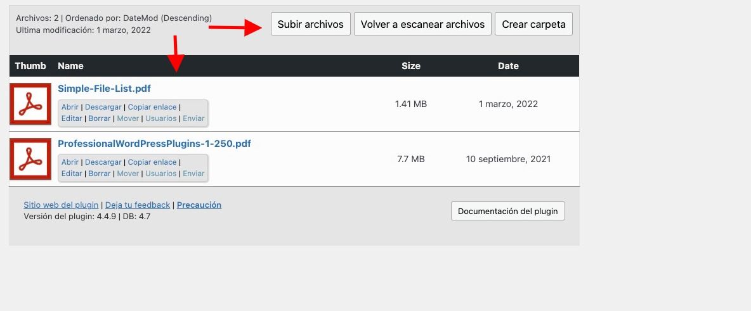Viewport: 751px width, 311px height.
Task: Open the Simple-File-List.pdf file name link
Action: tap(105, 89)
